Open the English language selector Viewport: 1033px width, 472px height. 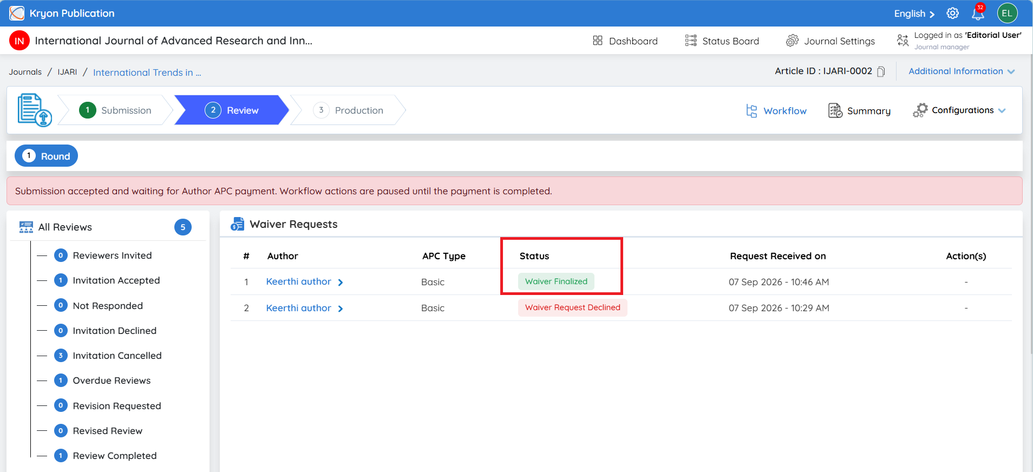pyautogui.click(x=914, y=14)
